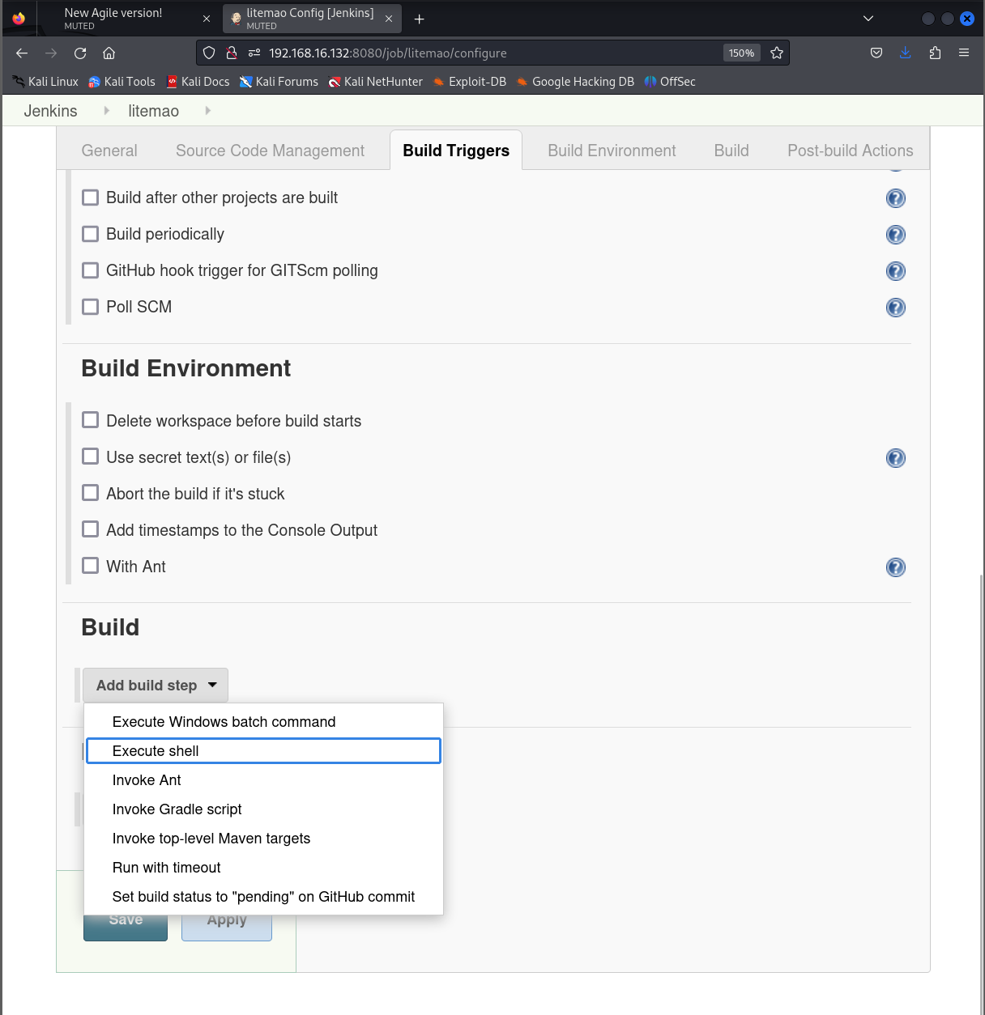Check the Build periodically option
985x1015 pixels.
click(91, 234)
